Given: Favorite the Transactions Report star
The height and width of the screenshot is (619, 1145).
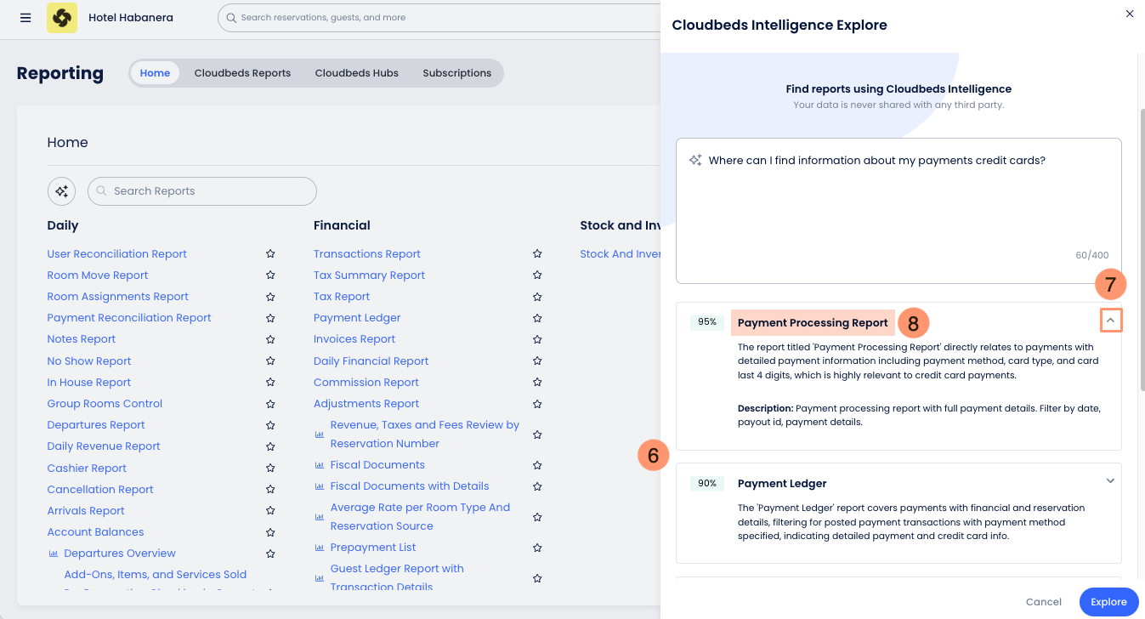Looking at the screenshot, I should 537,254.
